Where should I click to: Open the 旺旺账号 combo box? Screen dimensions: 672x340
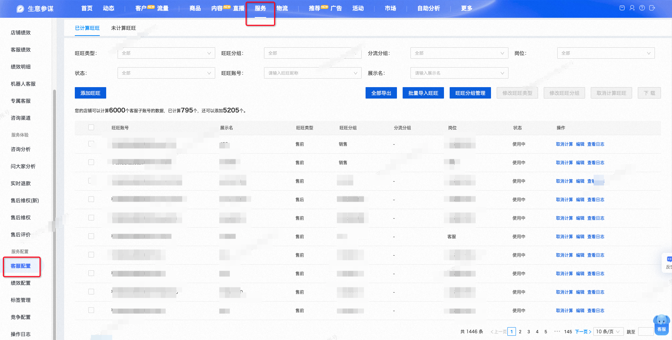(313, 73)
